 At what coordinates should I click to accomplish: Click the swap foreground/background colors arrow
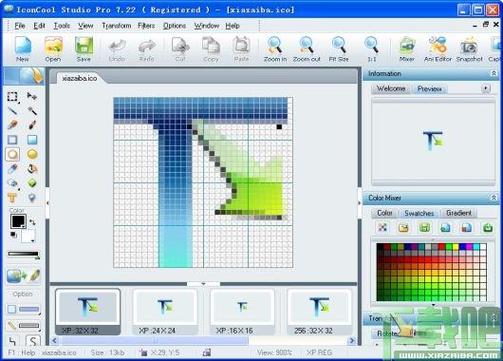pos(32,221)
